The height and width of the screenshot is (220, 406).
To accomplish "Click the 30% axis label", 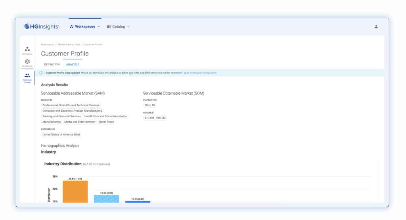I will (55, 176).
